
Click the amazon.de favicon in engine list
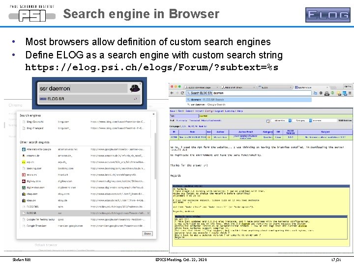click(x=24, y=156)
